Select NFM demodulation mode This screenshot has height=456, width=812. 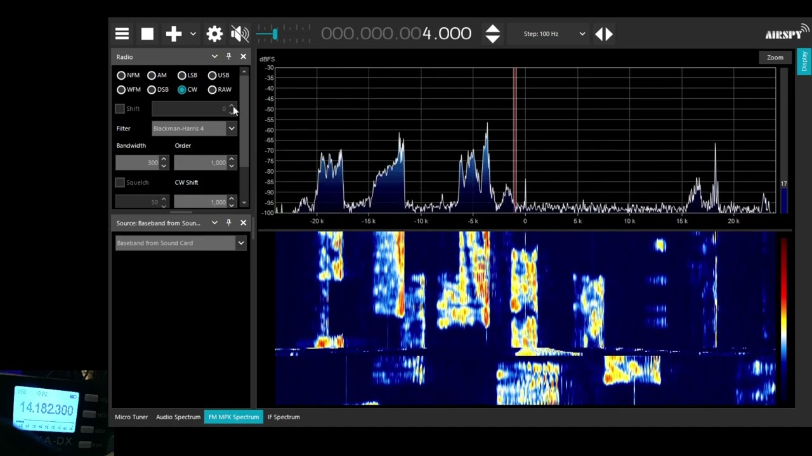click(x=128, y=75)
